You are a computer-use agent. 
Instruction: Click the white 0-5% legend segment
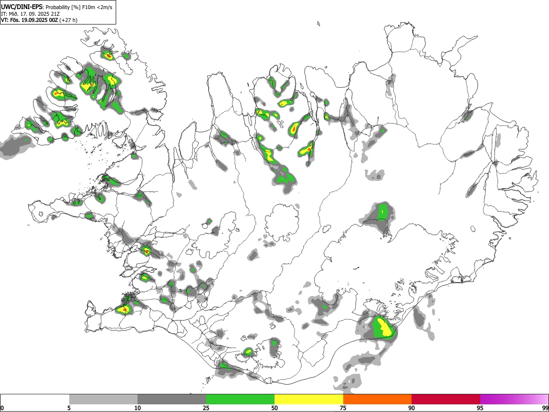pyautogui.click(x=35, y=399)
